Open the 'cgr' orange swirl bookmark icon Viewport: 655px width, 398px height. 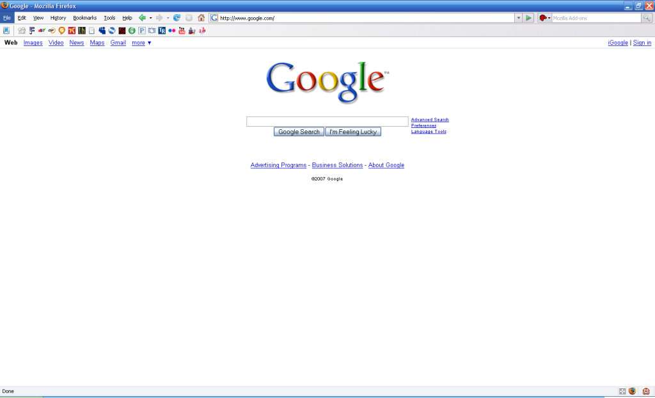click(52, 31)
